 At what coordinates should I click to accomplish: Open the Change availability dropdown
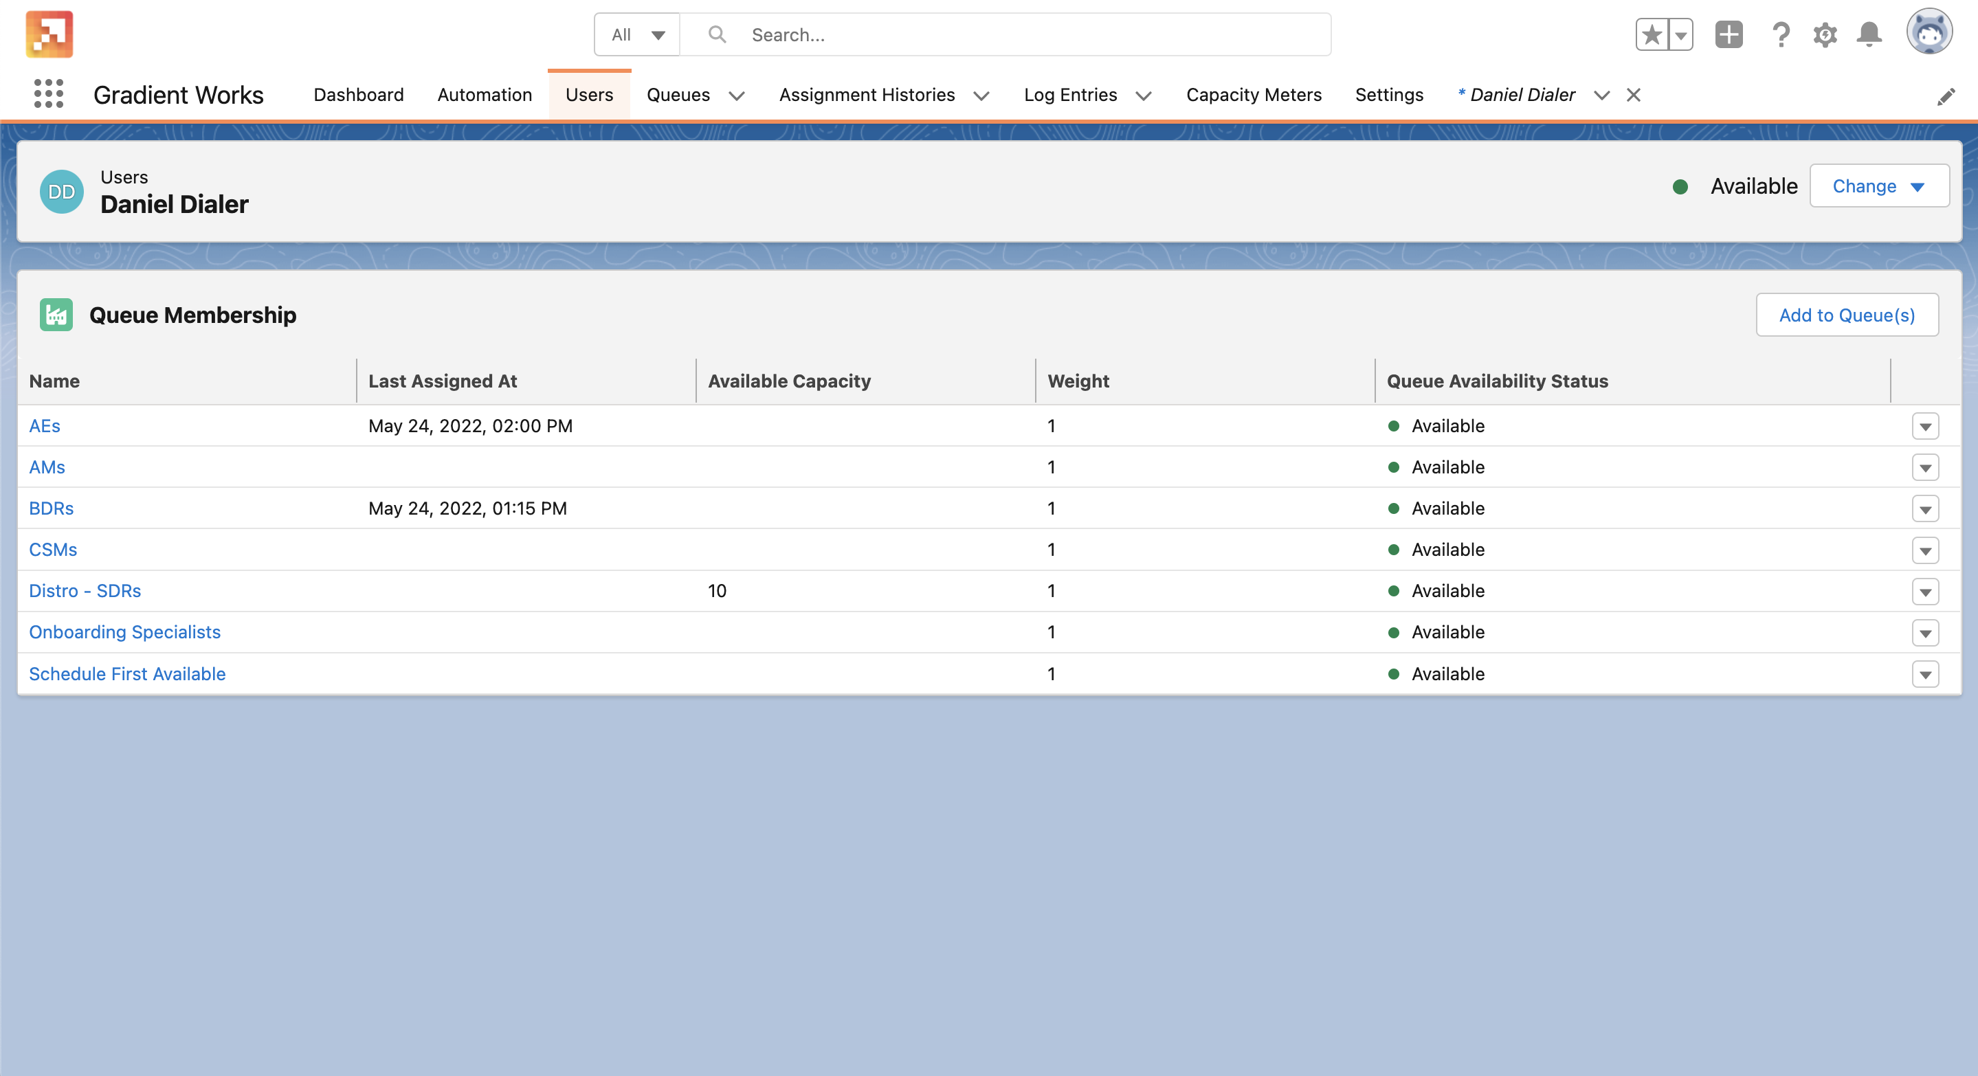(1878, 186)
